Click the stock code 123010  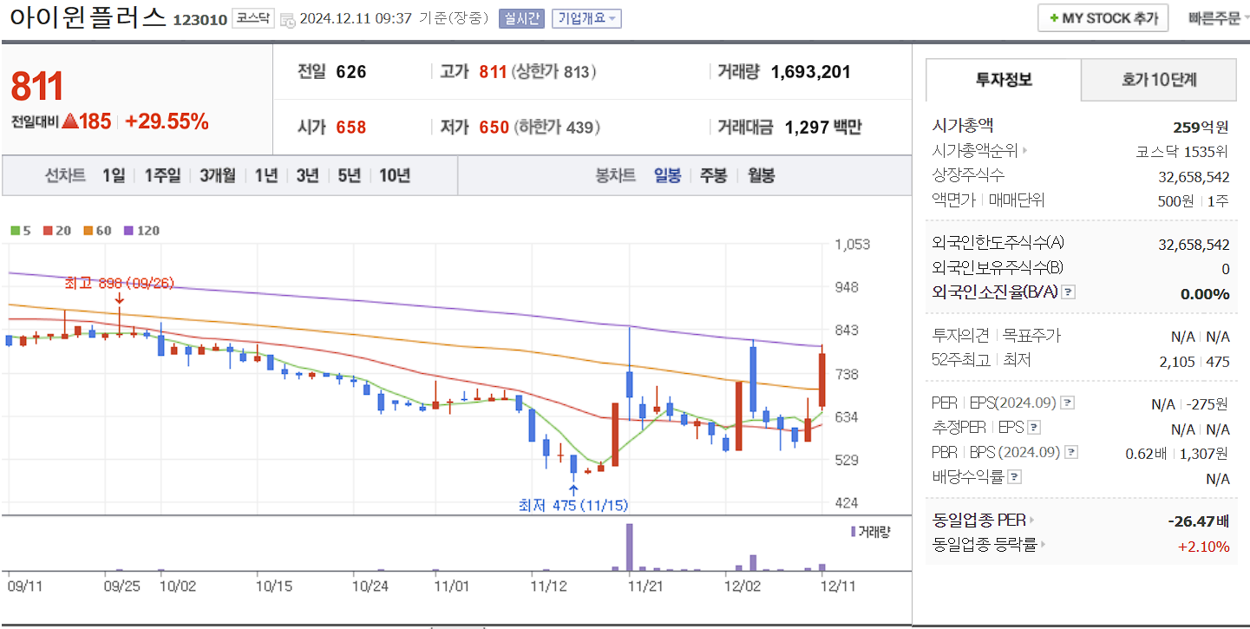(x=200, y=19)
